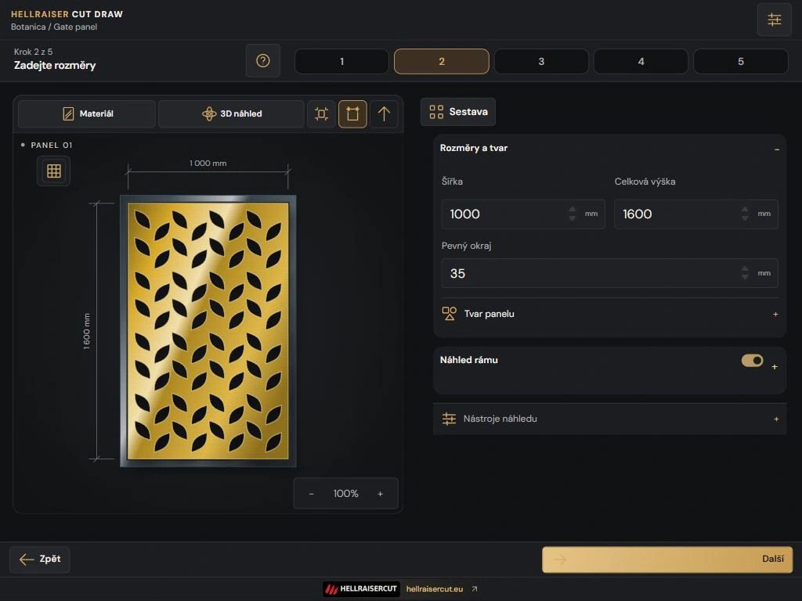Screen dimensions: 802x601
Task: Expand the Náhled rámu section
Action: (x=775, y=367)
